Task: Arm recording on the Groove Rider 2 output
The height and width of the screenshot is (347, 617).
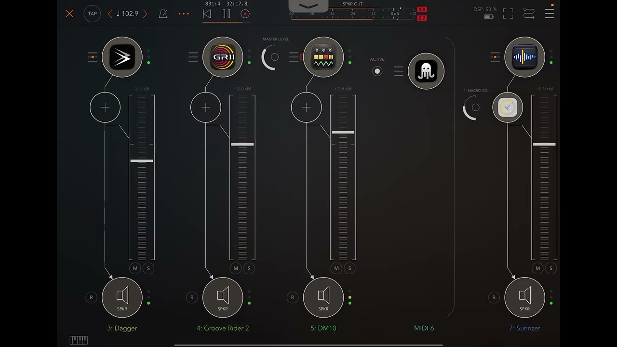Action: coord(192,297)
